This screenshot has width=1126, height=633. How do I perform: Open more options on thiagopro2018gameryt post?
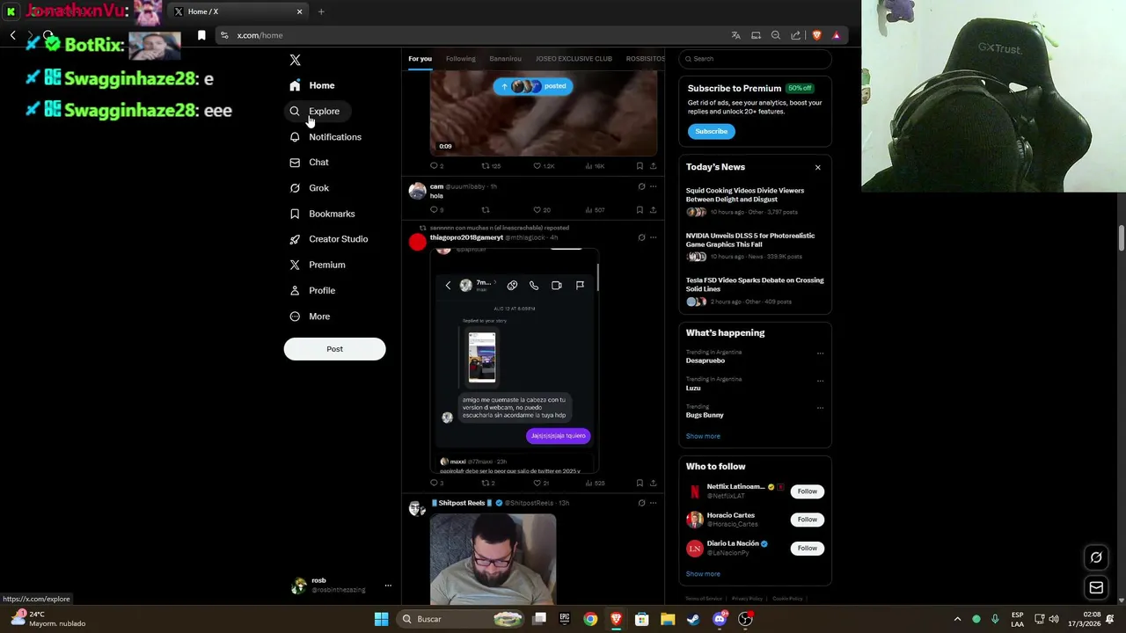click(653, 237)
